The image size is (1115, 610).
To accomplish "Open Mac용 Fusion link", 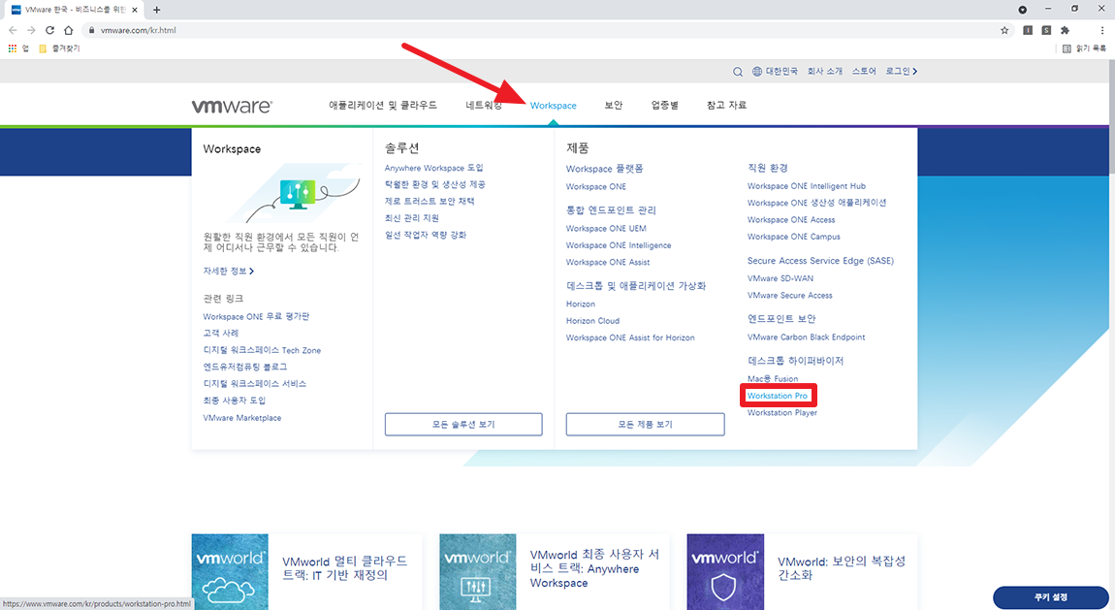I will tap(772, 379).
